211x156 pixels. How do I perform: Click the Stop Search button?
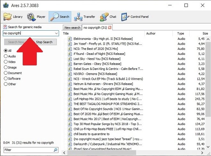click(44, 42)
